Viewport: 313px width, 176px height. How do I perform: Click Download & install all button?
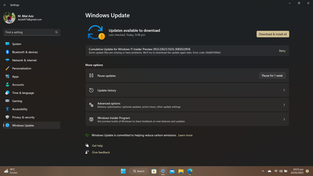(x=273, y=34)
